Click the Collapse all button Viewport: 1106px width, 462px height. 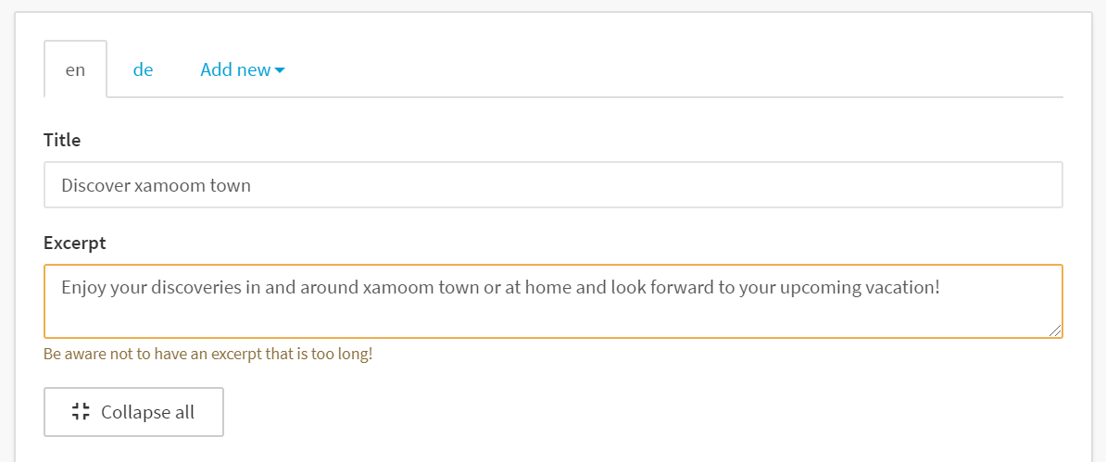point(134,412)
